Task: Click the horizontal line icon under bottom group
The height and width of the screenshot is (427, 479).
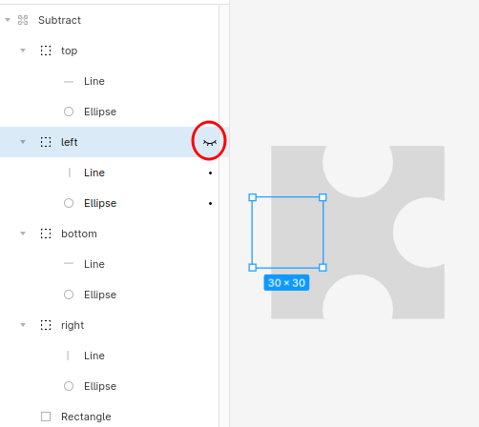Action: click(69, 263)
